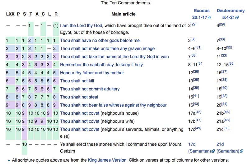
Task: Open footnote [39] next to Exodus verse 14
Action: pos(196,88)
